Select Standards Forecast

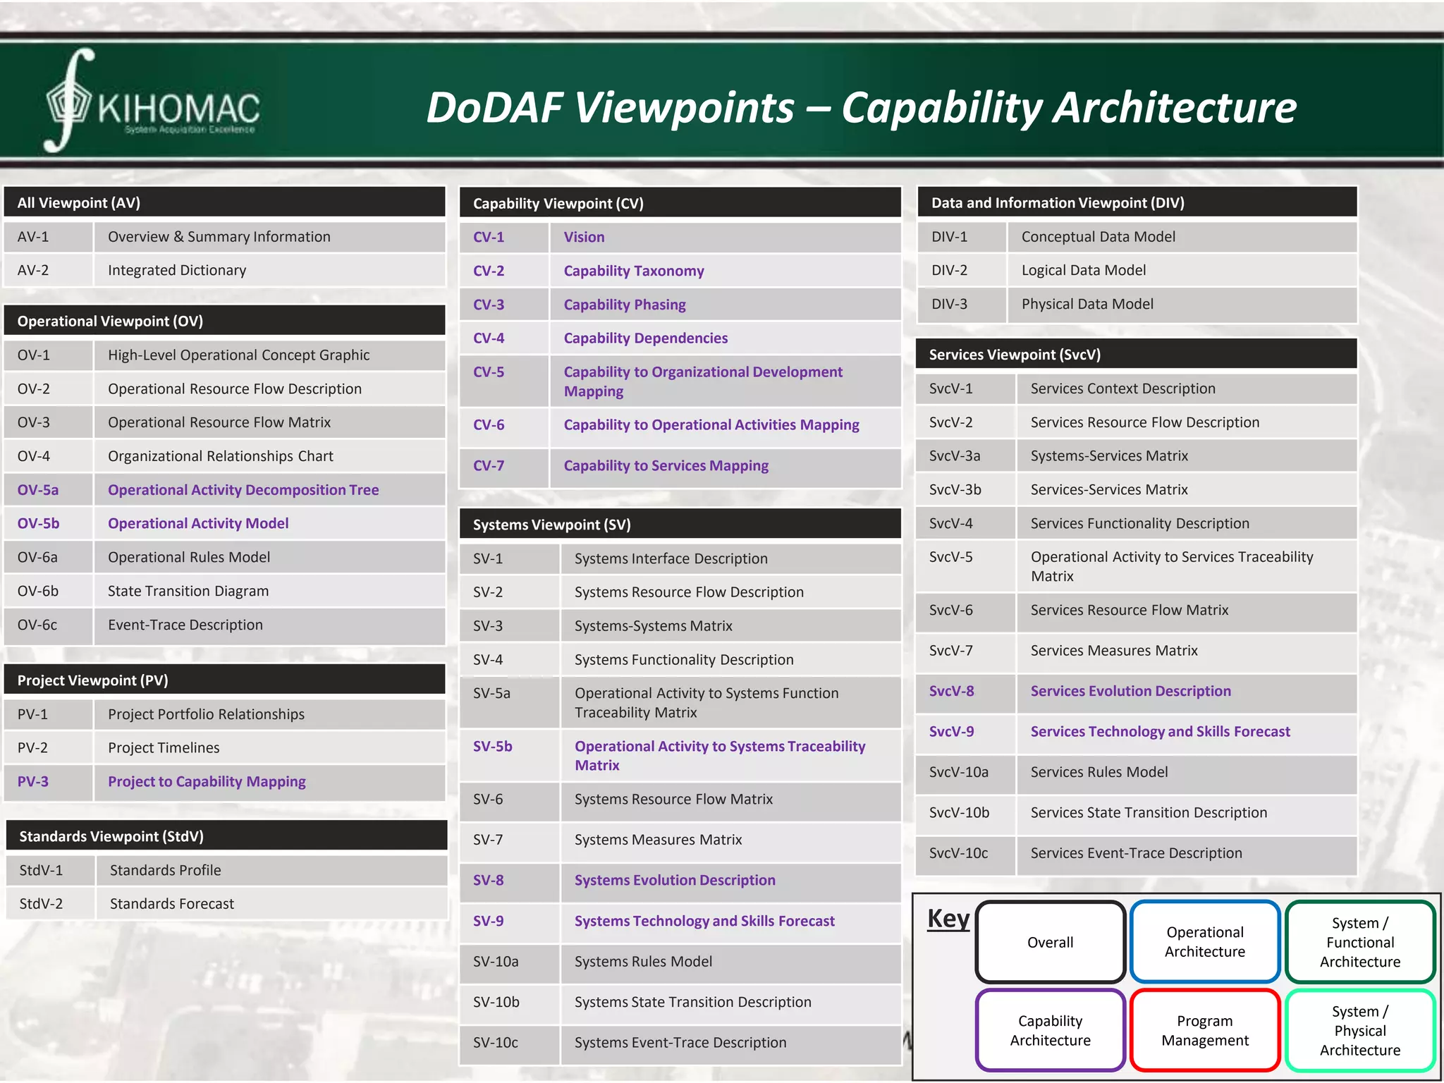tap(172, 904)
